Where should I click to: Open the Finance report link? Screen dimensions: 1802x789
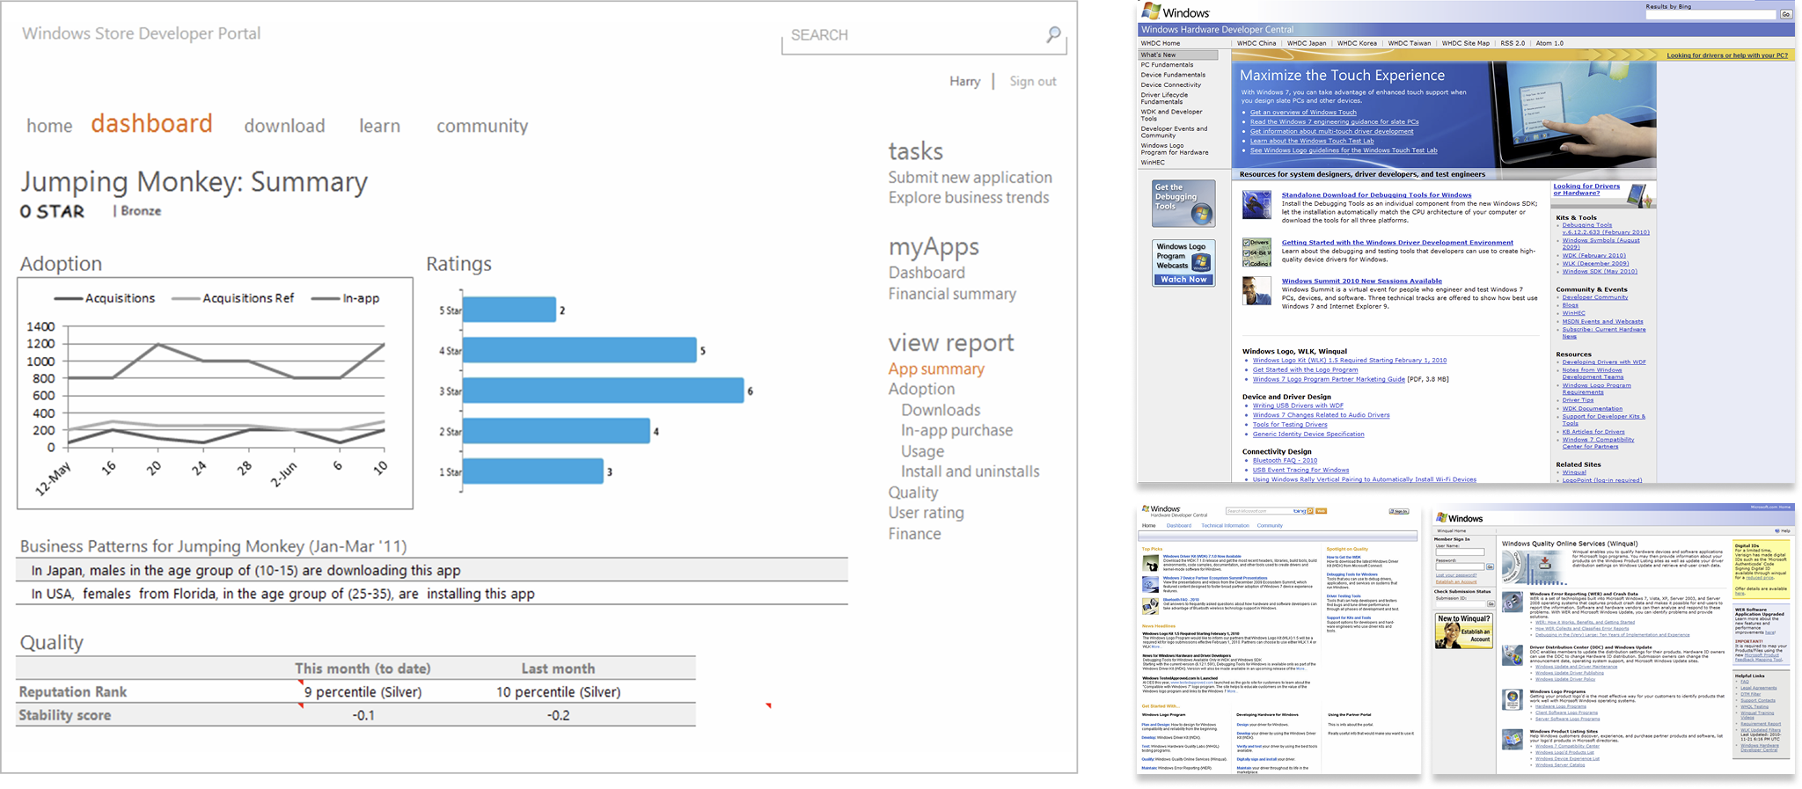pos(914,534)
